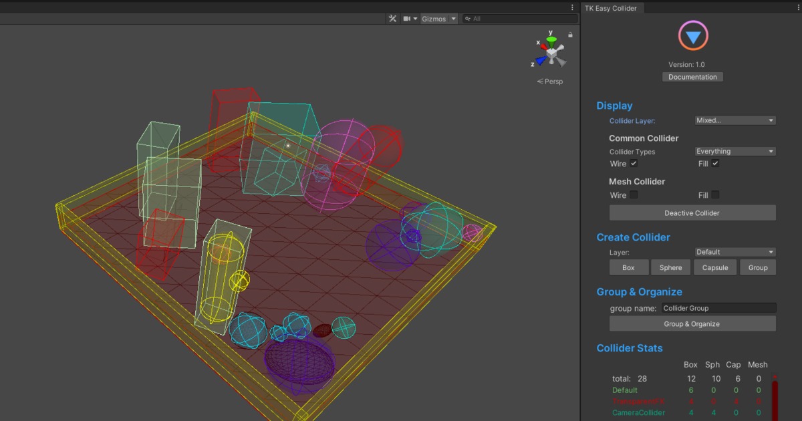Switch projection via the Persp gizmo label
This screenshot has width=802, height=421.
[551, 81]
